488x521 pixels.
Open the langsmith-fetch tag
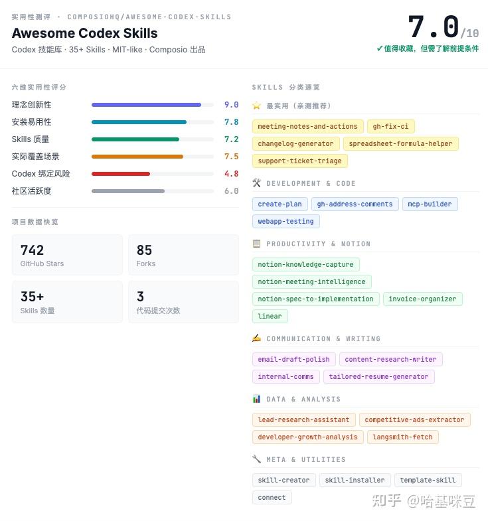pos(402,437)
